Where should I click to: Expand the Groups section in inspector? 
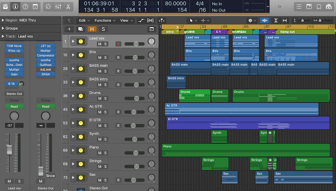tap(3, 28)
